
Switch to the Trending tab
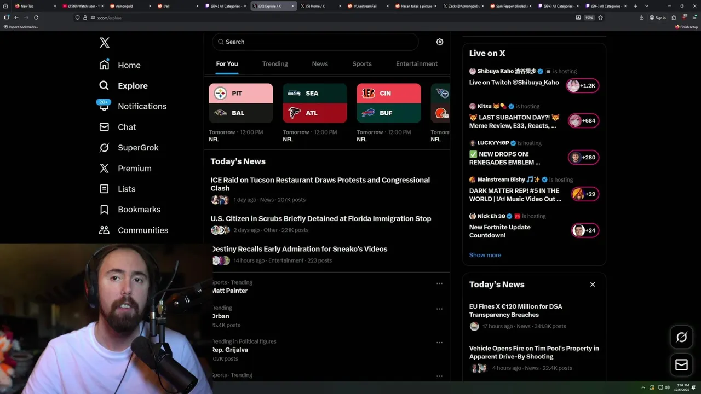275,64
